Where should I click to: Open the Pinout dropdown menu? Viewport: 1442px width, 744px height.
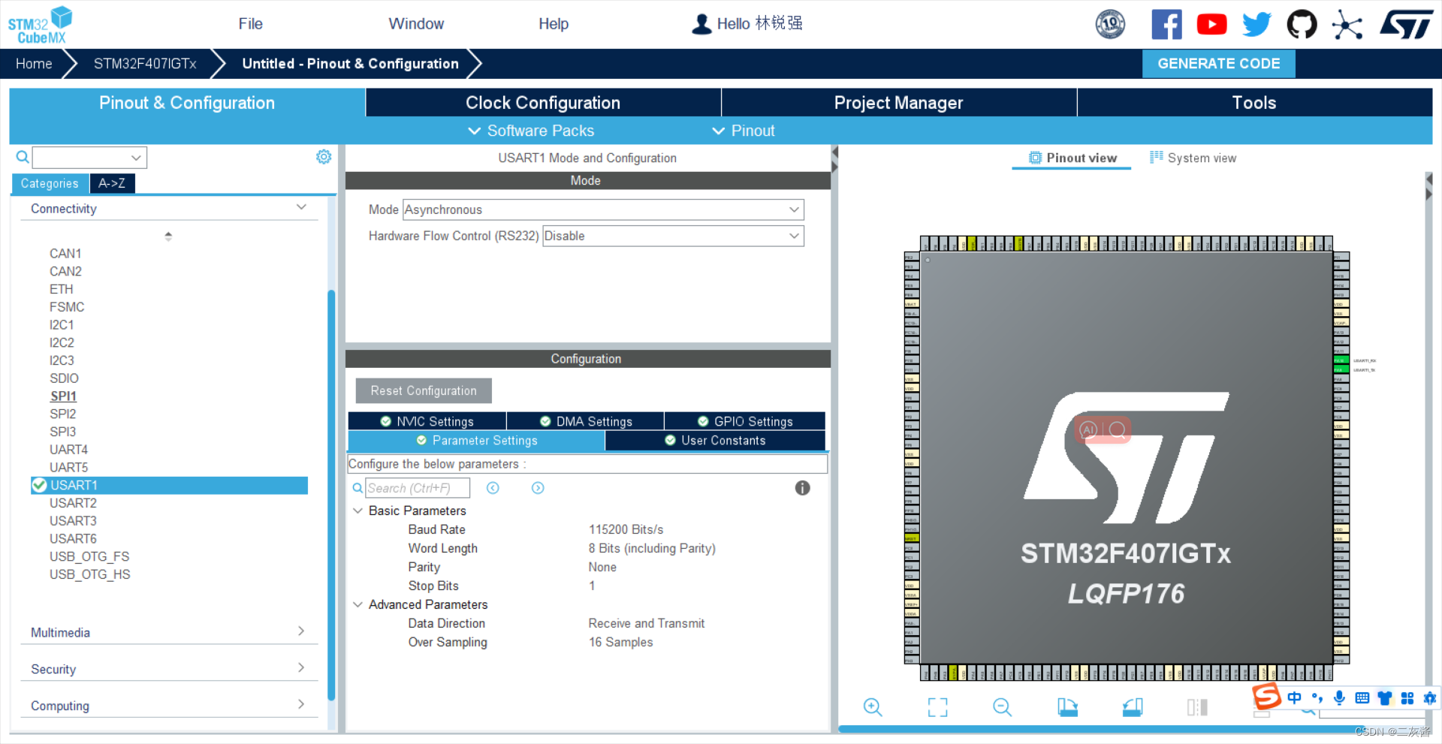coord(743,131)
